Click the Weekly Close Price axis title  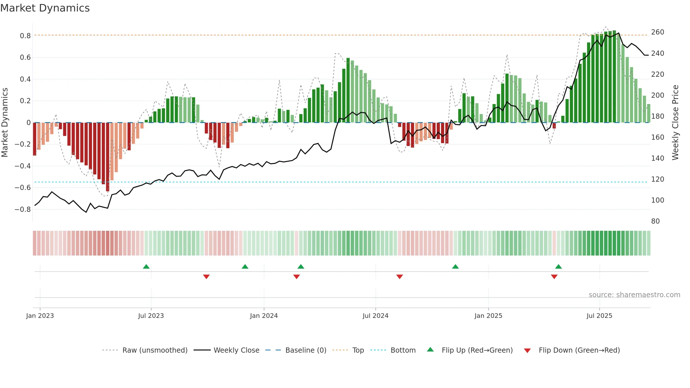tap(675, 122)
